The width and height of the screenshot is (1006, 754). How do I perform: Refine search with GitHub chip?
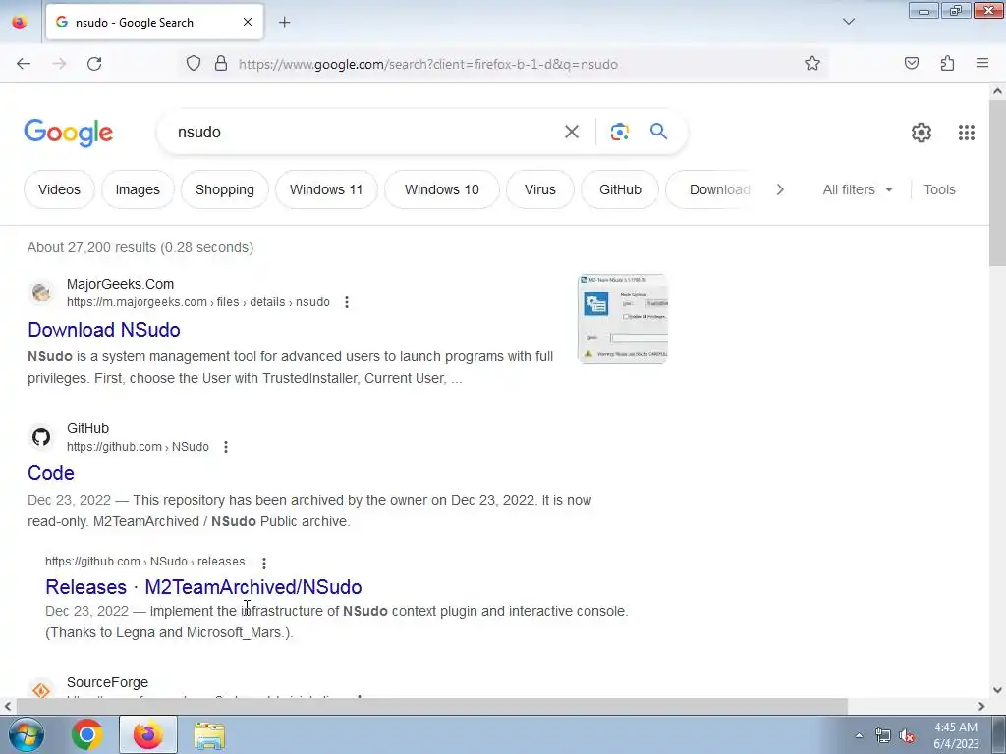[620, 189]
